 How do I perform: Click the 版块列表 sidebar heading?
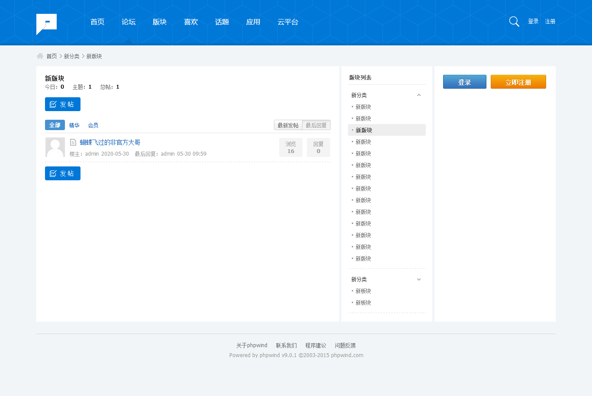pyautogui.click(x=360, y=78)
